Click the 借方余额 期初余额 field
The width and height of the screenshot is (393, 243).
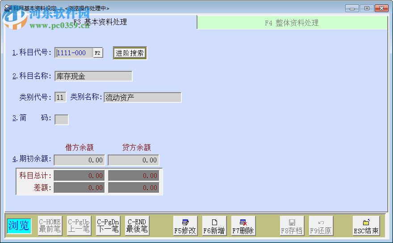[79, 160]
